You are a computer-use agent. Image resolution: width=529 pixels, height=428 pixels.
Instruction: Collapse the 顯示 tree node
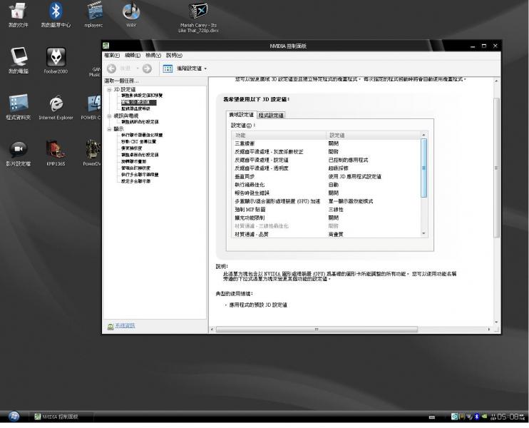pyautogui.click(x=109, y=129)
